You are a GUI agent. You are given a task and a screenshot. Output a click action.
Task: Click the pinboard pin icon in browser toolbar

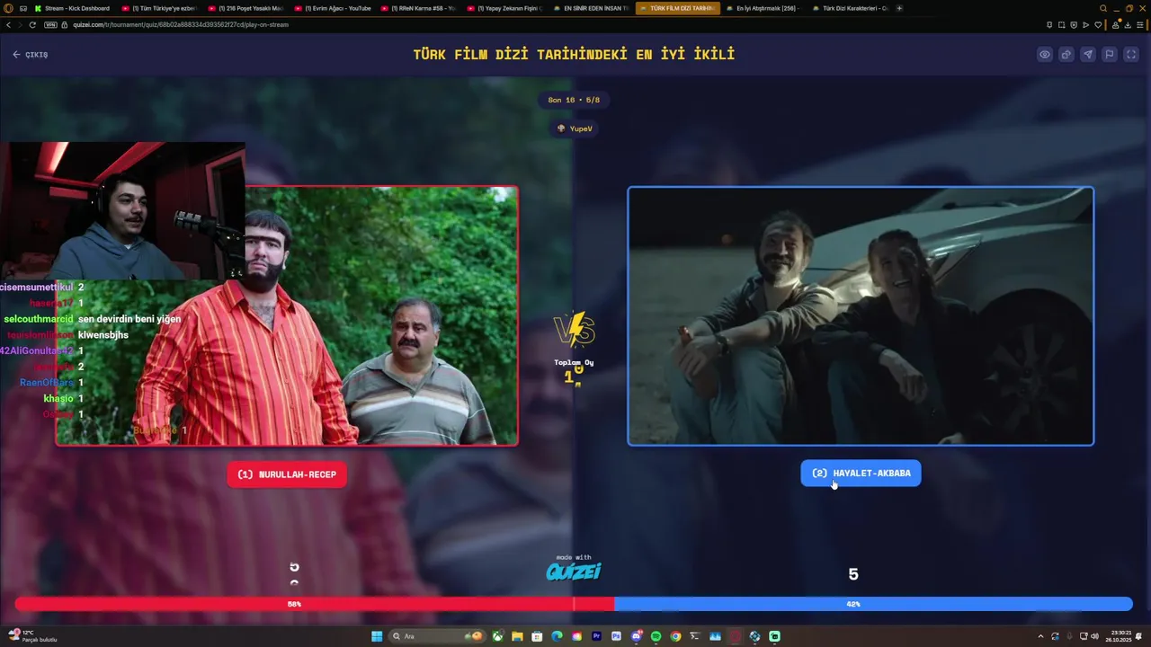(x=1049, y=24)
